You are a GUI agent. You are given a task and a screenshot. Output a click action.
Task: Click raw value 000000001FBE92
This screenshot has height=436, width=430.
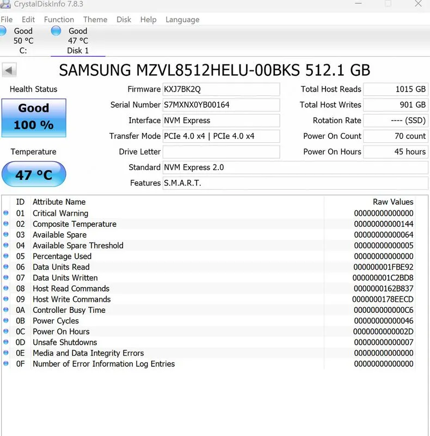click(x=383, y=267)
